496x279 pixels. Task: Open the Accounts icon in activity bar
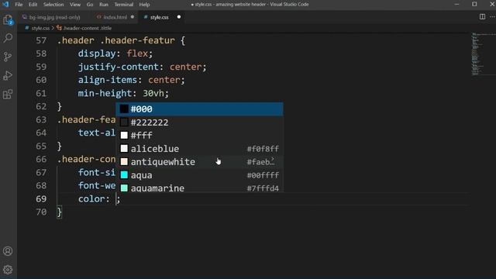[8, 251]
